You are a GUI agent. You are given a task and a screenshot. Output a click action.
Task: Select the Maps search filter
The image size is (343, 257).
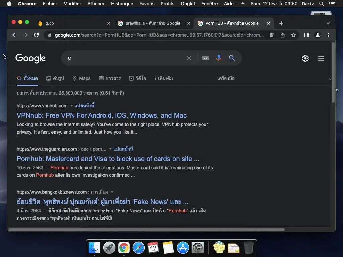[82, 78]
